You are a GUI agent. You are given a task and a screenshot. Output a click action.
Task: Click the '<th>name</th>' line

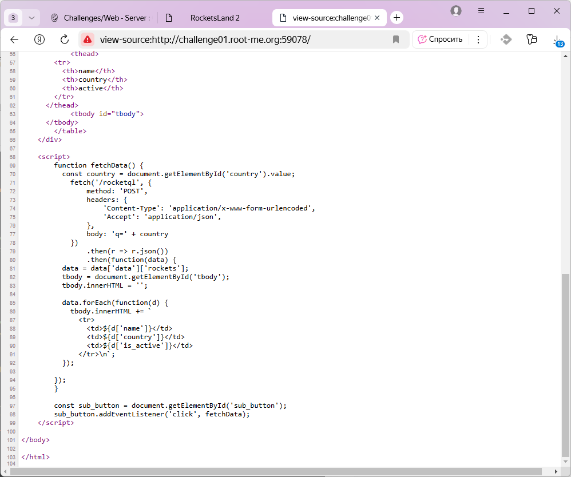[89, 71]
